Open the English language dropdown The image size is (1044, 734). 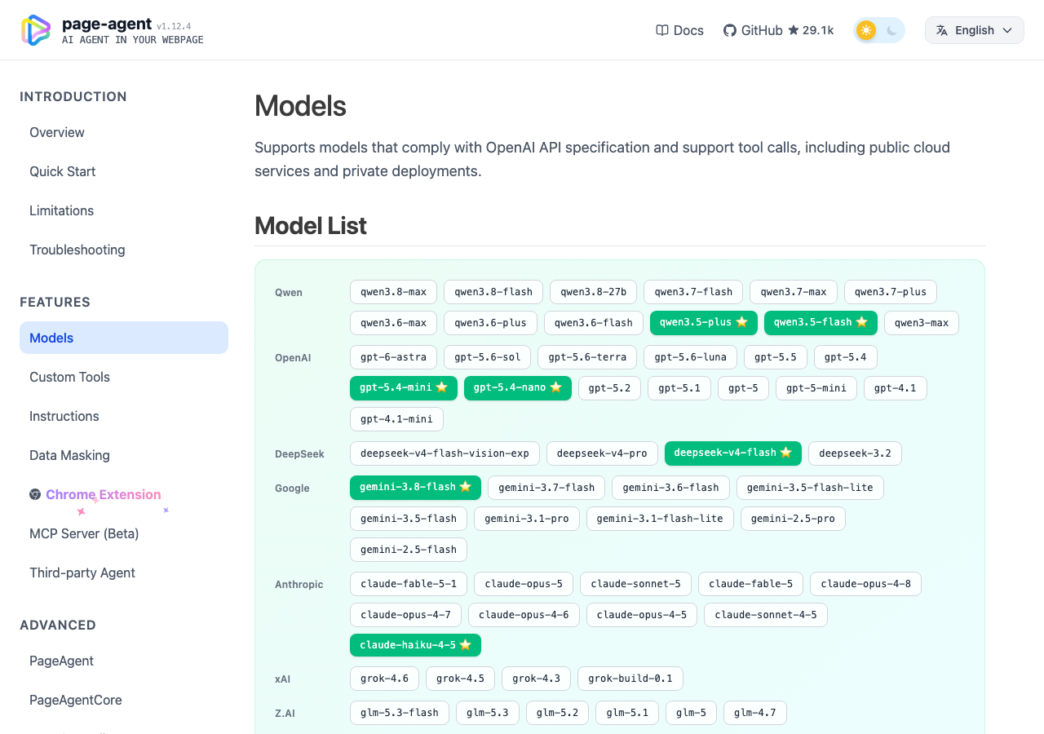975,30
